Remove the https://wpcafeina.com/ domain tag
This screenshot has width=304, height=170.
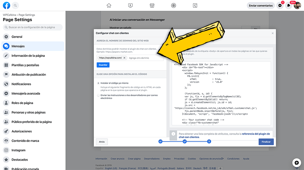tap(125, 58)
